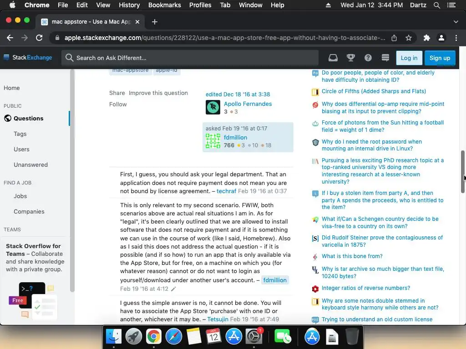Open the Profiles menu
Screen dimensions: 466x349
click(x=200, y=5)
